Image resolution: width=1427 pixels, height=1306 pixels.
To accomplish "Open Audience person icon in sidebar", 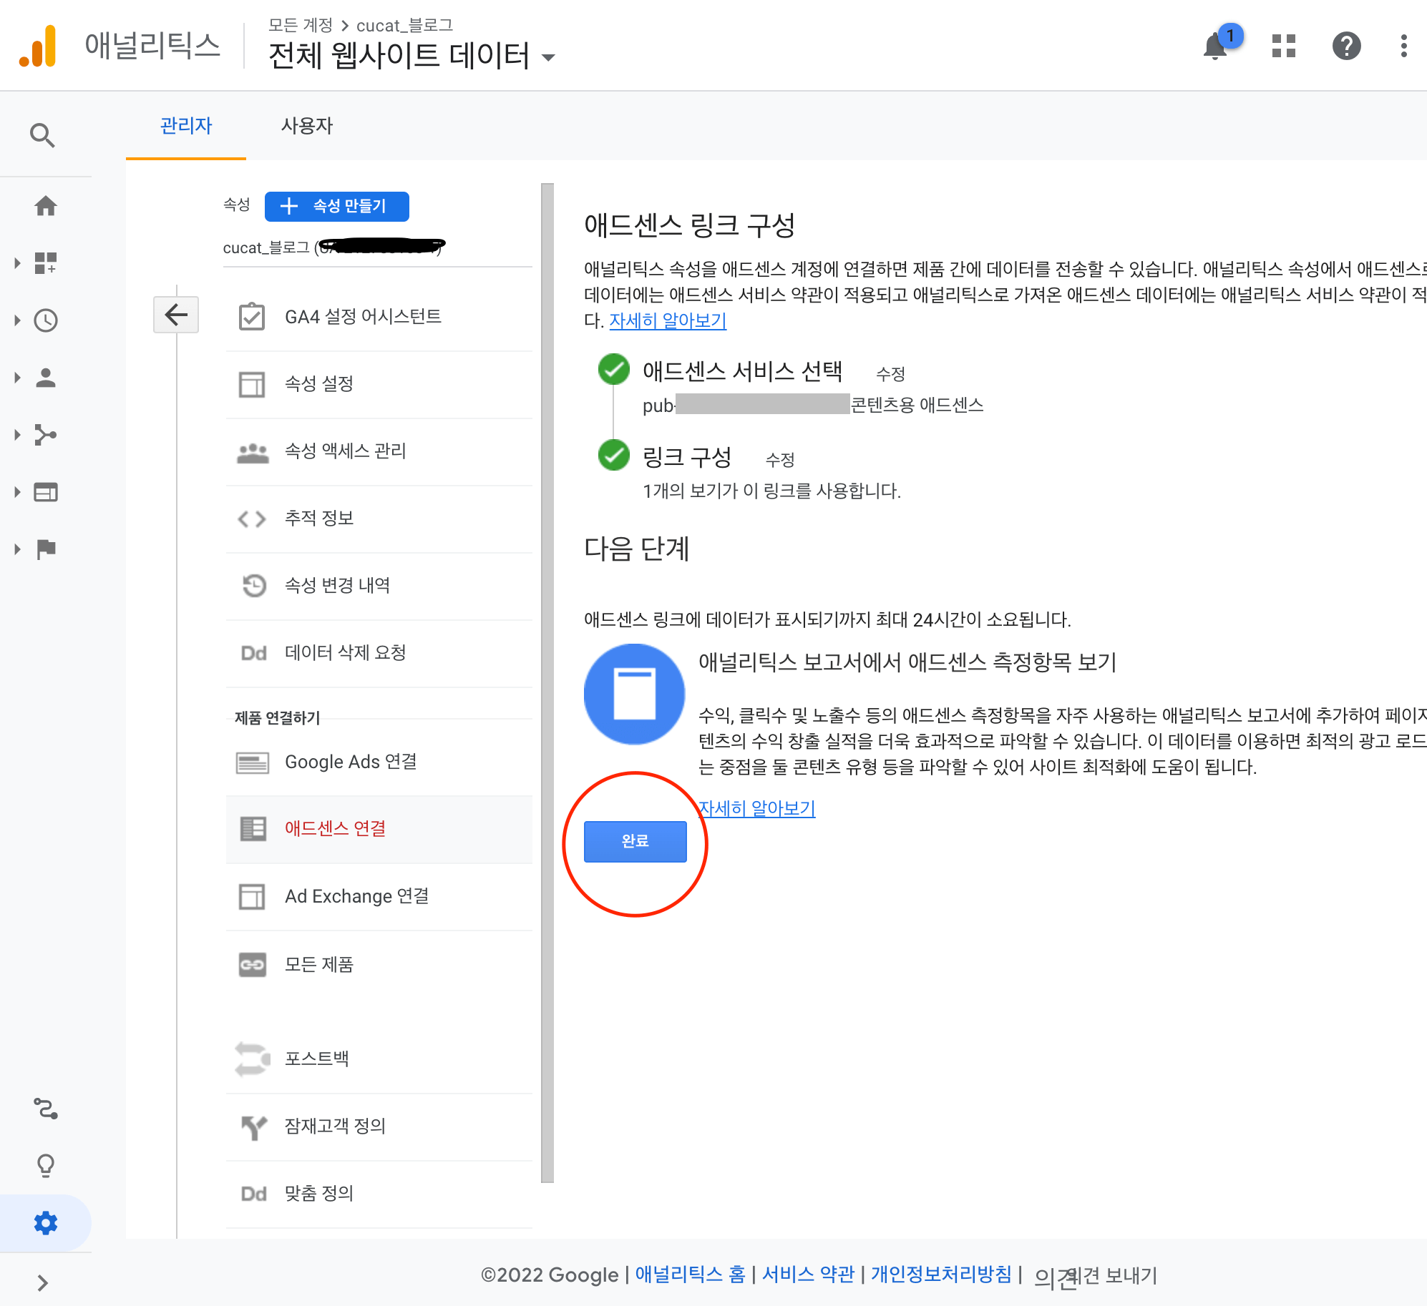I will pos(46,378).
